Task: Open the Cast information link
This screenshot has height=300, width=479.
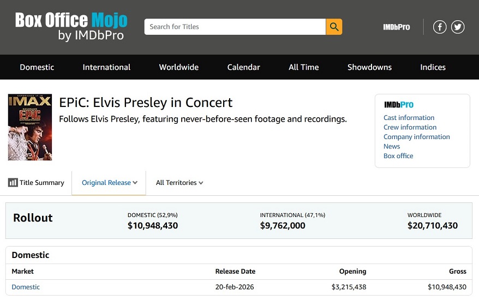Action: coord(409,118)
